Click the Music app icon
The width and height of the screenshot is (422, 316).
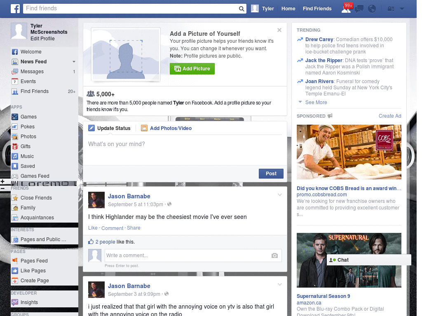click(15, 156)
